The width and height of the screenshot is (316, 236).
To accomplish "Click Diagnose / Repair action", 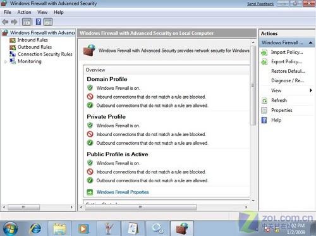I will pyautogui.click(x=288, y=80).
